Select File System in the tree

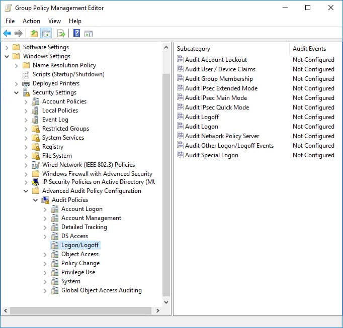[x=57, y=156]
